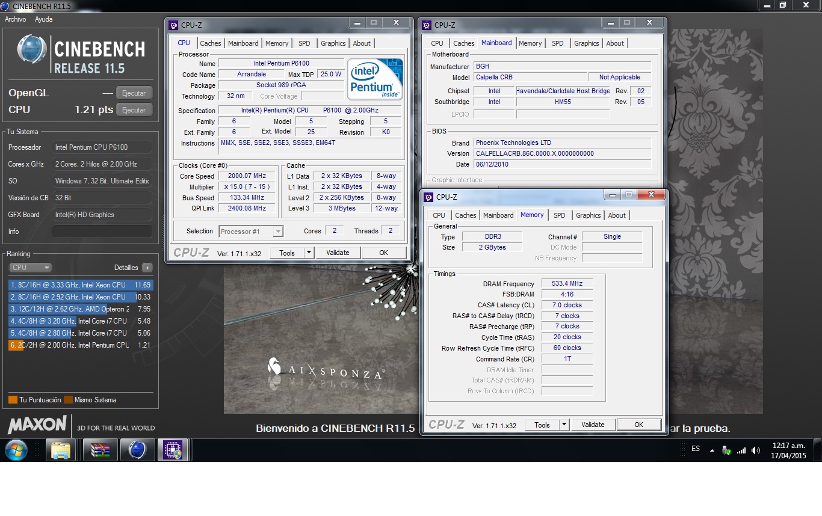Select ranking row 8C/16H @ 2.92 GHz Xeon
This screenshot has height=516, width=822.
[81, 297]
